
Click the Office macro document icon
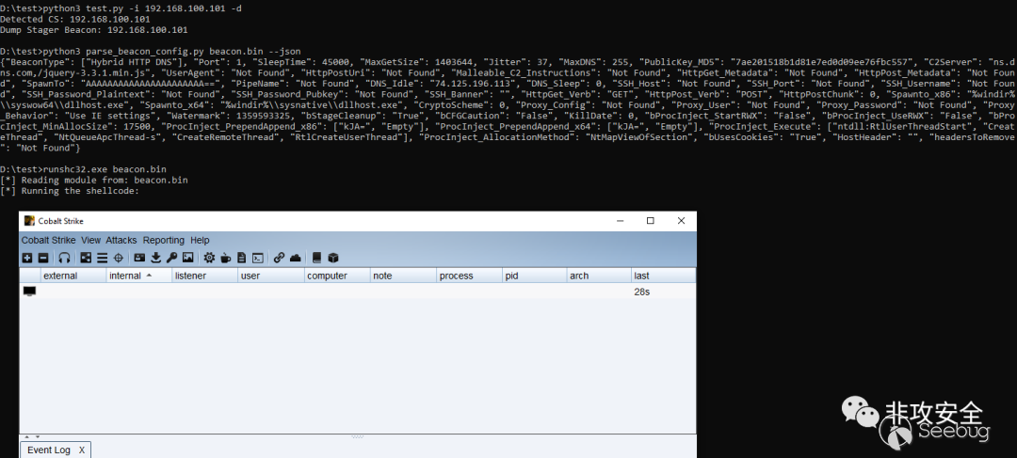(x=241, y=258)
